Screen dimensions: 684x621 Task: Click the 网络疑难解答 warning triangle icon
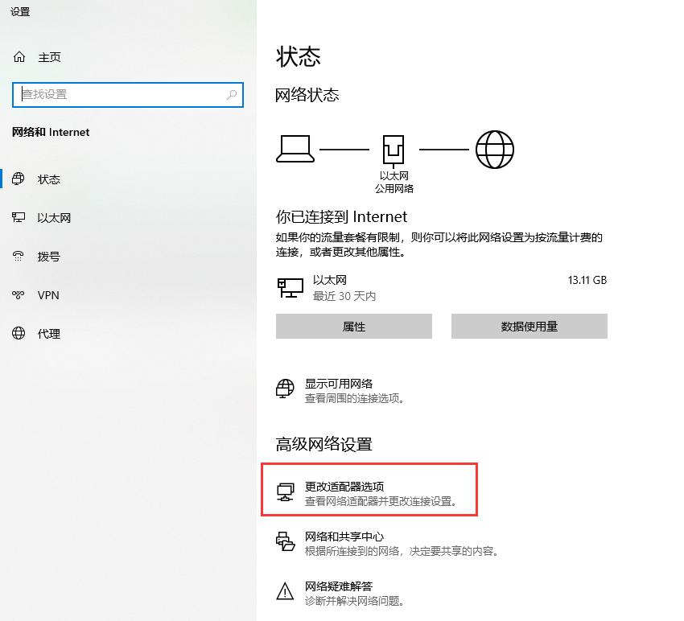[286, 591]
